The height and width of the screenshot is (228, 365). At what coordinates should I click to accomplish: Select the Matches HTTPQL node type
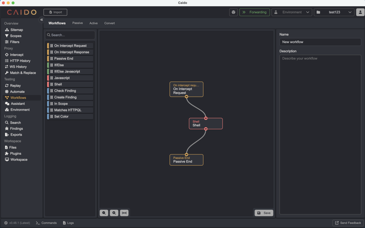pyautogui.click(x=70, y=110)
